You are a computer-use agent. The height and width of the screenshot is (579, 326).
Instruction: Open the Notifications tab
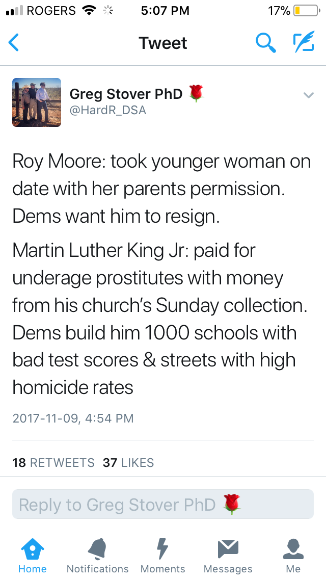(97, 556)
